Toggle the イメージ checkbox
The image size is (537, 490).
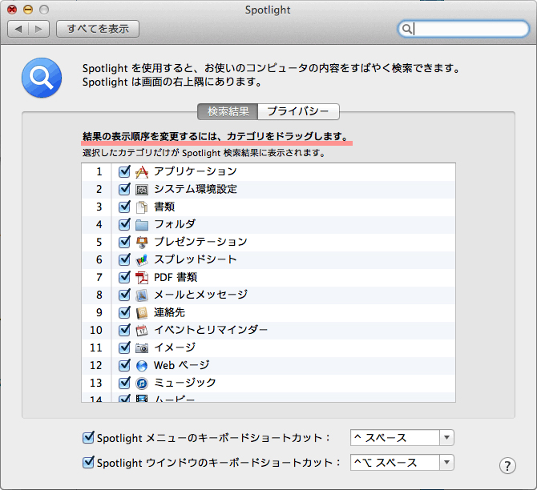124,347
